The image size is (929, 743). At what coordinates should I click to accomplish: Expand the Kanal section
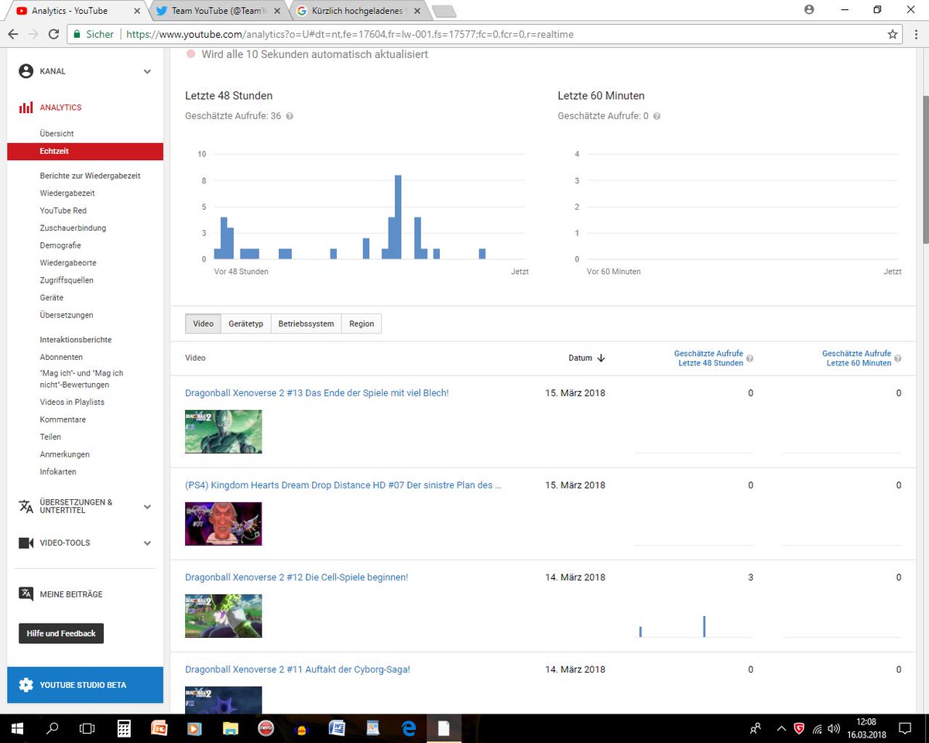(147, 71)
